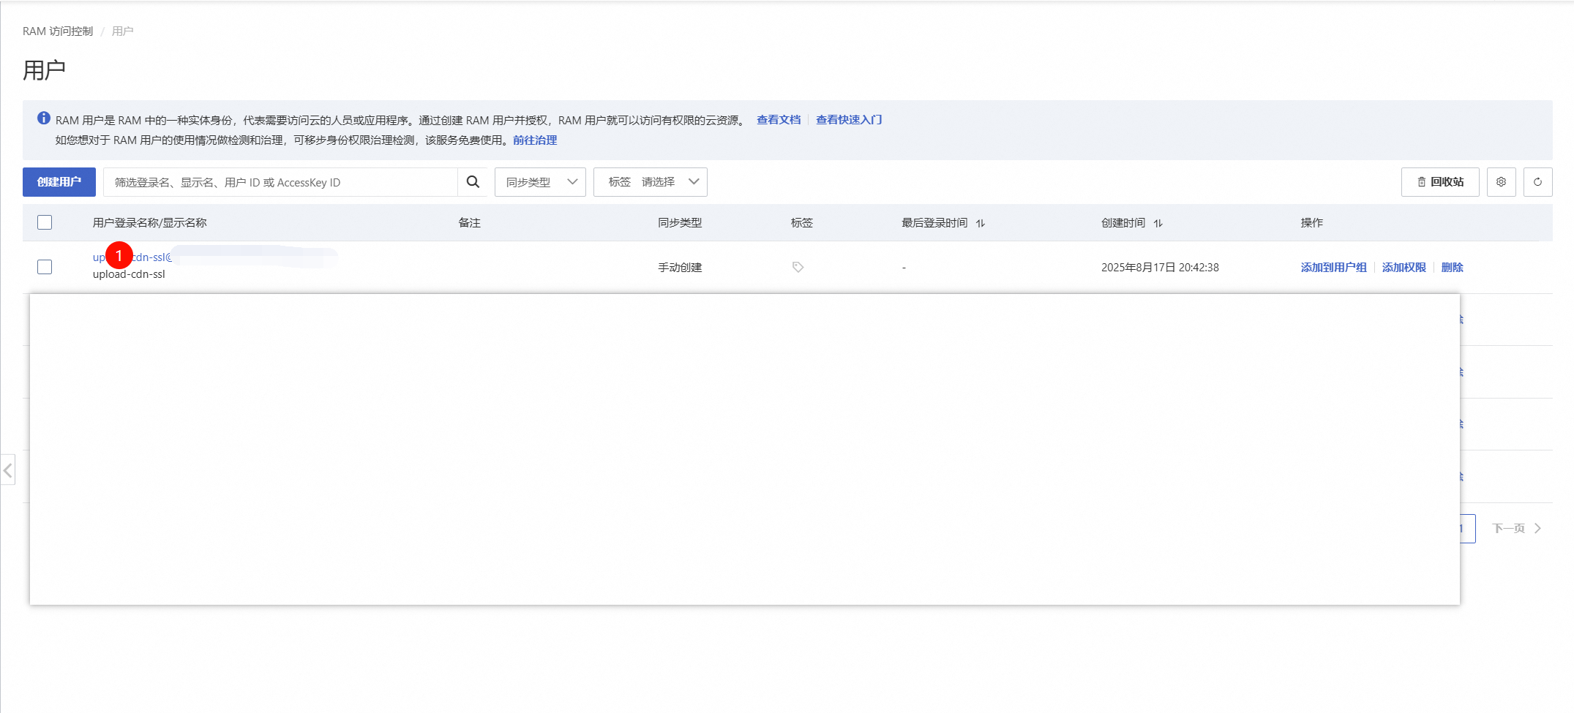
Task: Open the upload-cdn-ssl user login name link
Action: click(132, 257)
